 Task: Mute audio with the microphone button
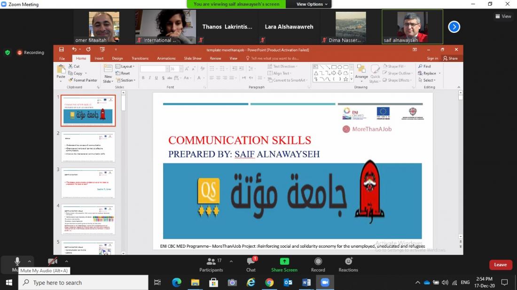17,261
